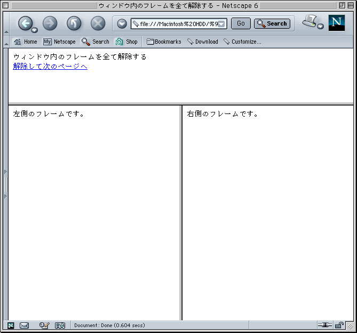357x333 pixels.
Task: Open Mail from status bar envelope icon
Action: tap(24, 326)
